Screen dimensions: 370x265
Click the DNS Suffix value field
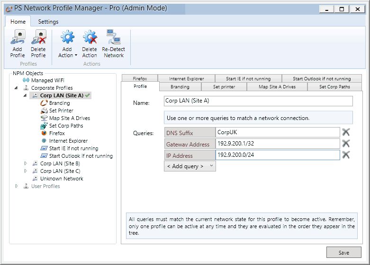278,132
